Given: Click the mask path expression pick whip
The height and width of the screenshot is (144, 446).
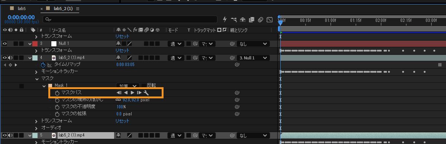Looking at the screenshot, I should click(x=237, y=93).
